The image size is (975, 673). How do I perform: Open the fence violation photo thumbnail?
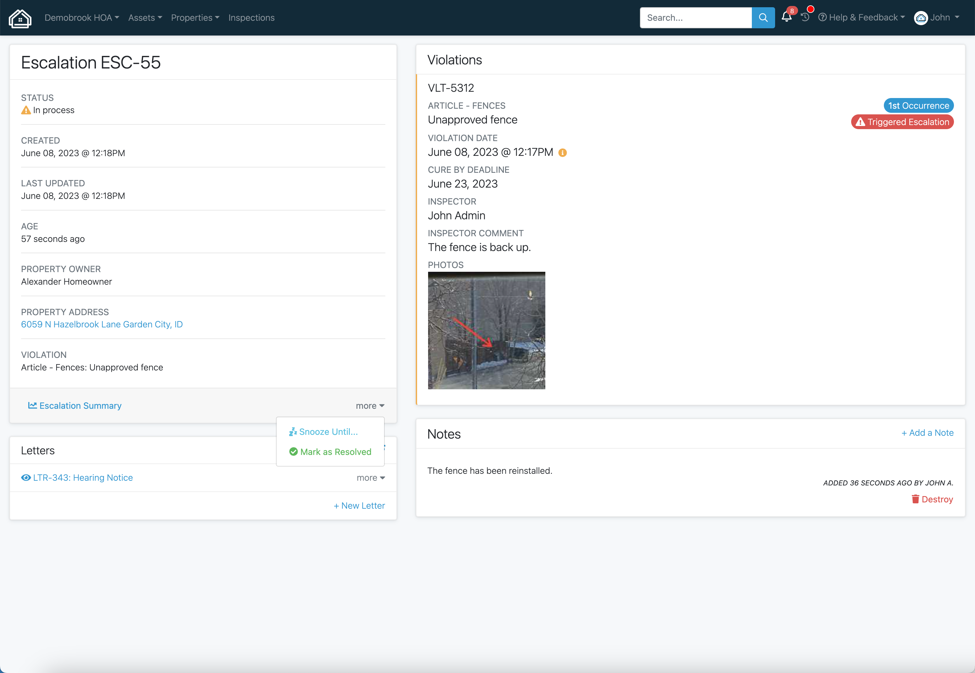[486, 330]
